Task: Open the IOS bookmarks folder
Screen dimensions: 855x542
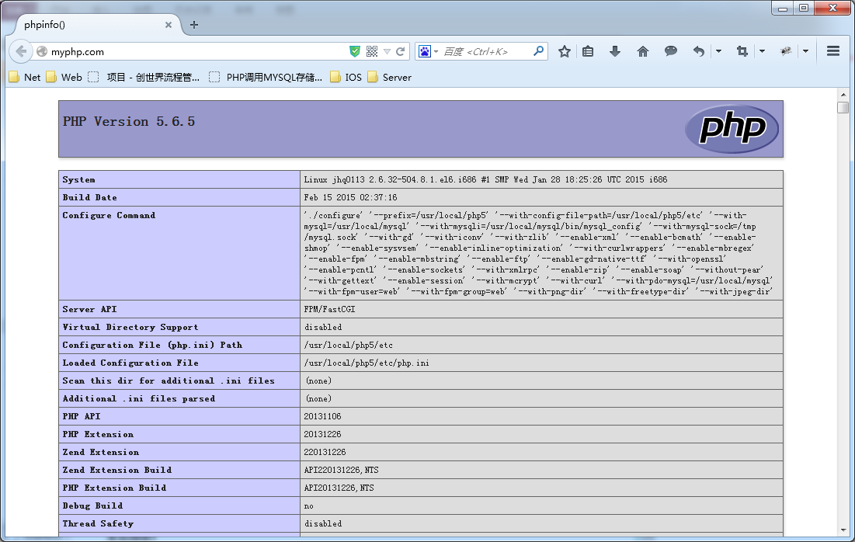Action: pyautogui.click(x=346, y=78)
